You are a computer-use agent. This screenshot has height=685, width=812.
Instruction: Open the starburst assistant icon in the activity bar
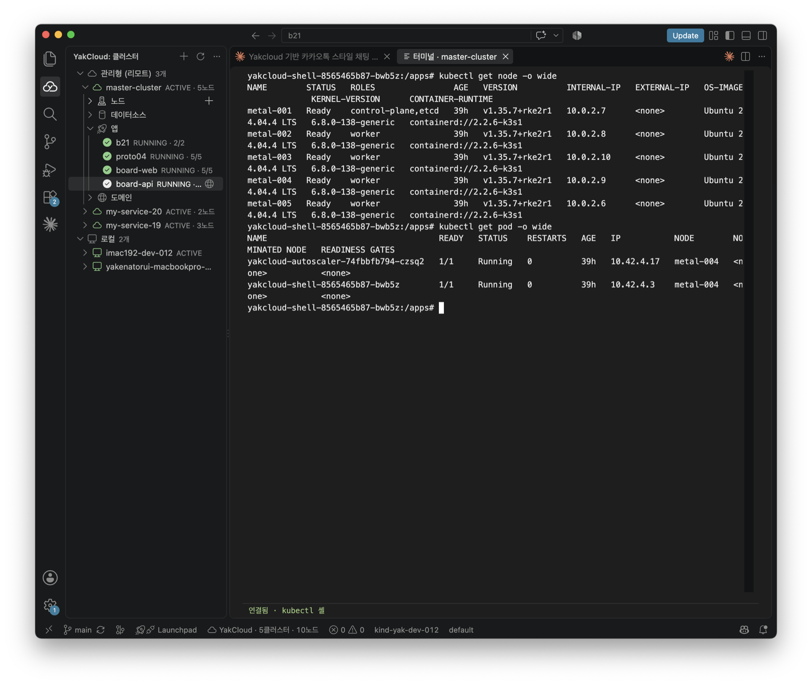pos(50,224)
